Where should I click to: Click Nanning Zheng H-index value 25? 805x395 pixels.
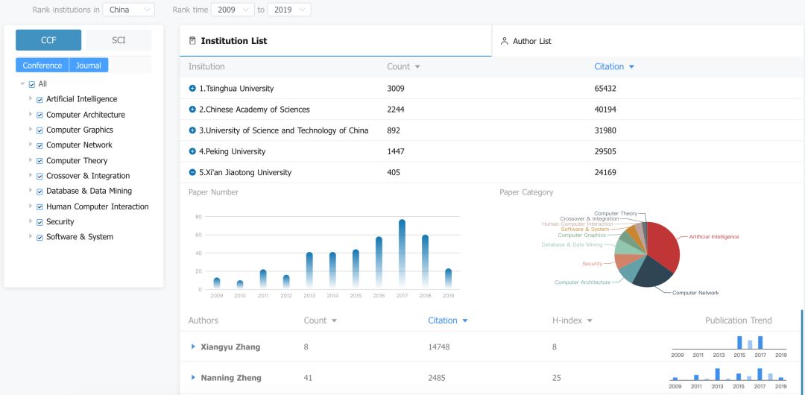557,378
